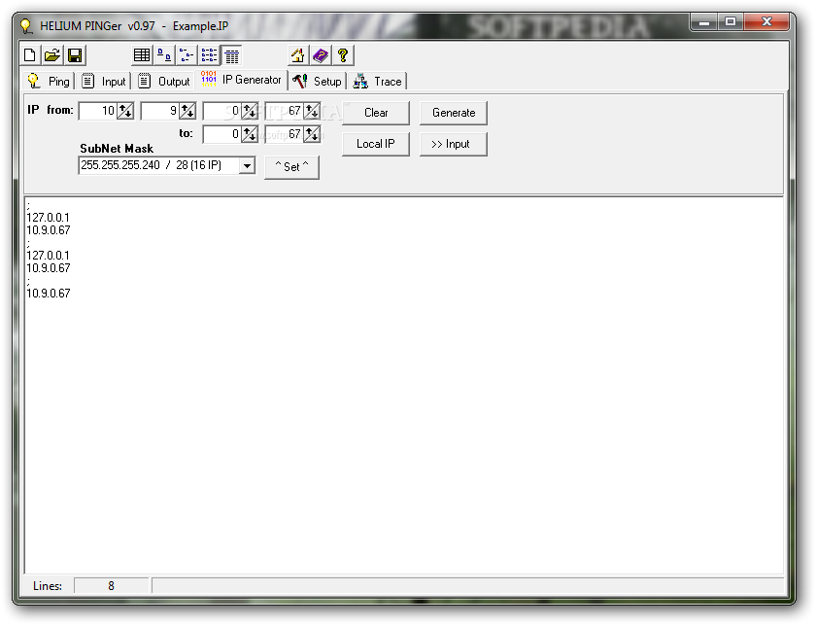Select the table grid view icon

pos(142,55)
